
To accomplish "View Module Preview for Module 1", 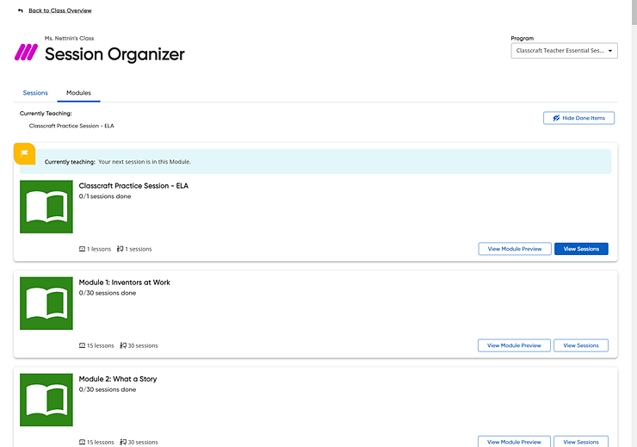I will coord(514,345).
